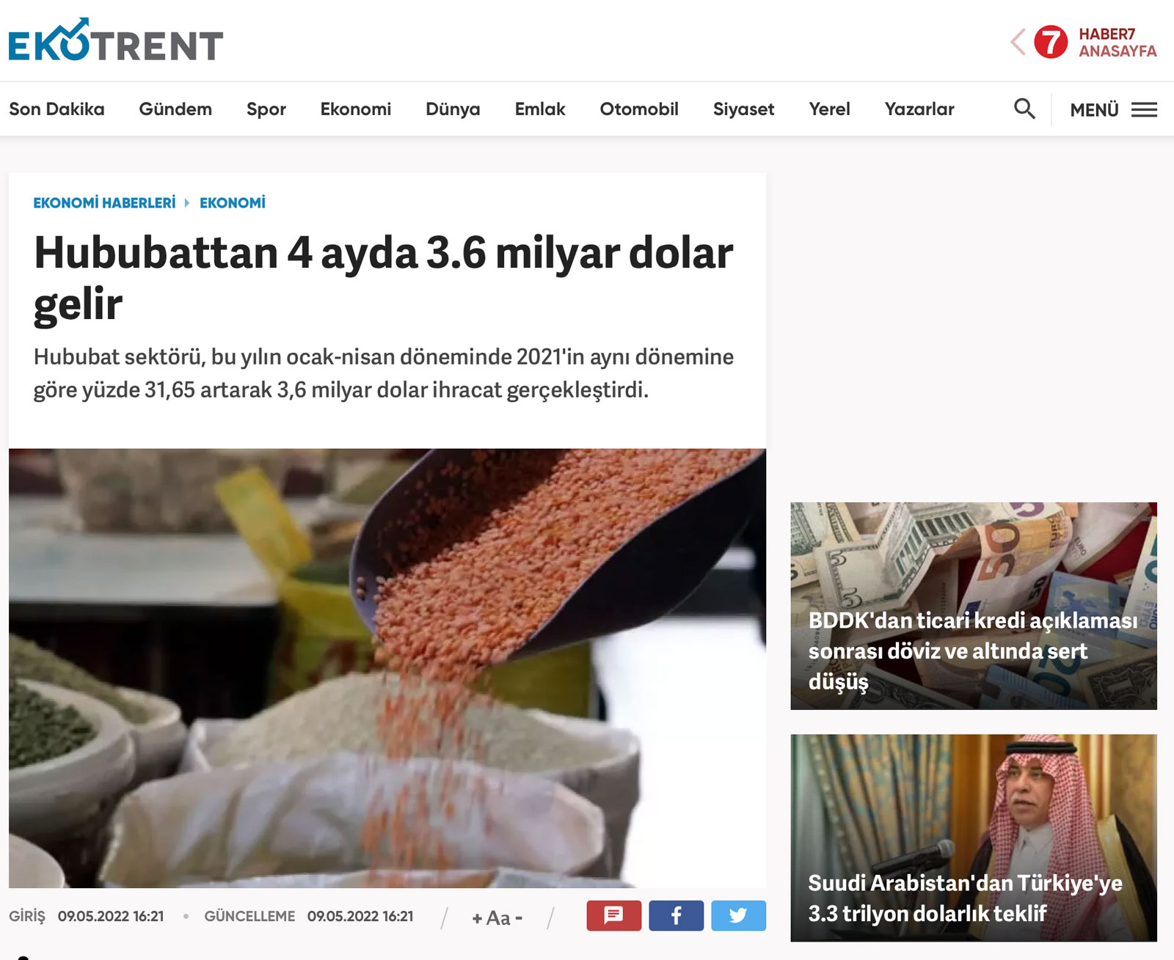
Task: Click the EKONOMİ breadcrumb link
Action: (x=233, y=203)
